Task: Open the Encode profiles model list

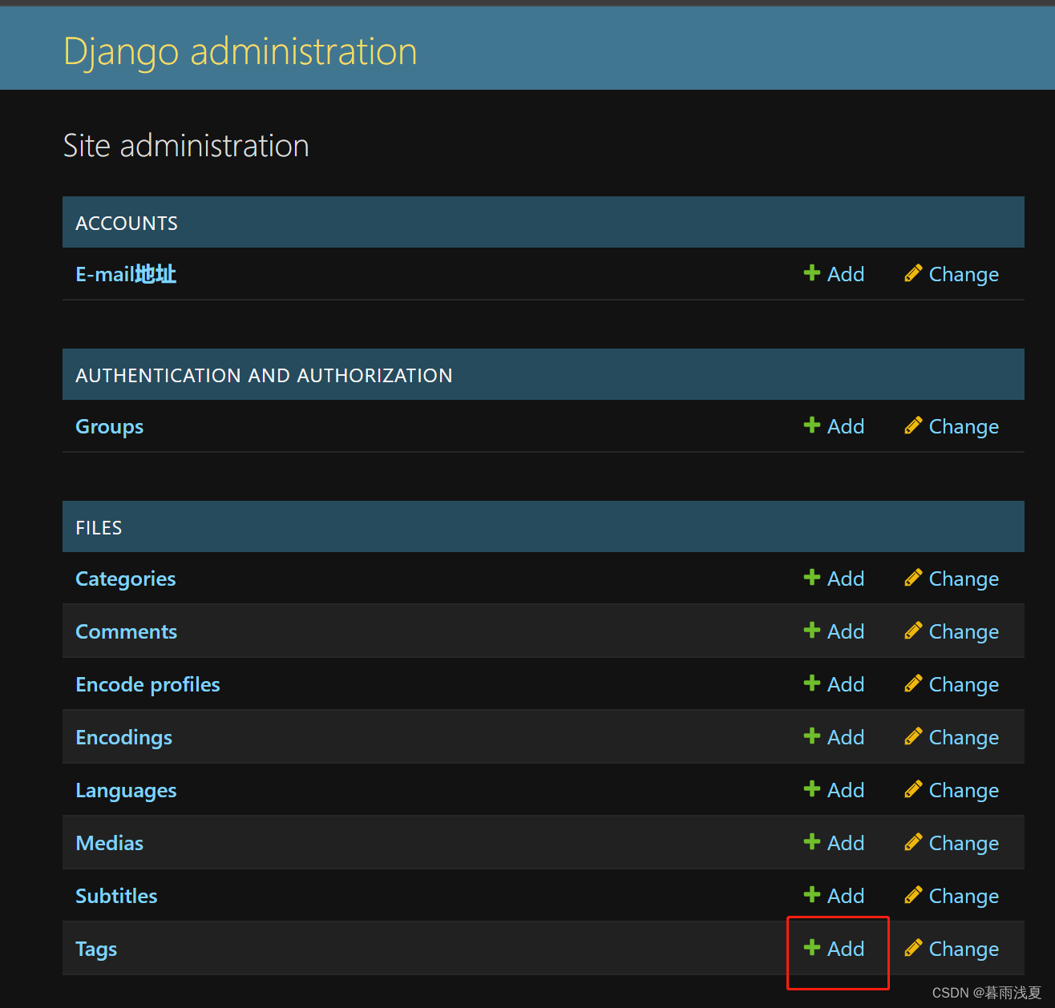Action: coord(148,684)
